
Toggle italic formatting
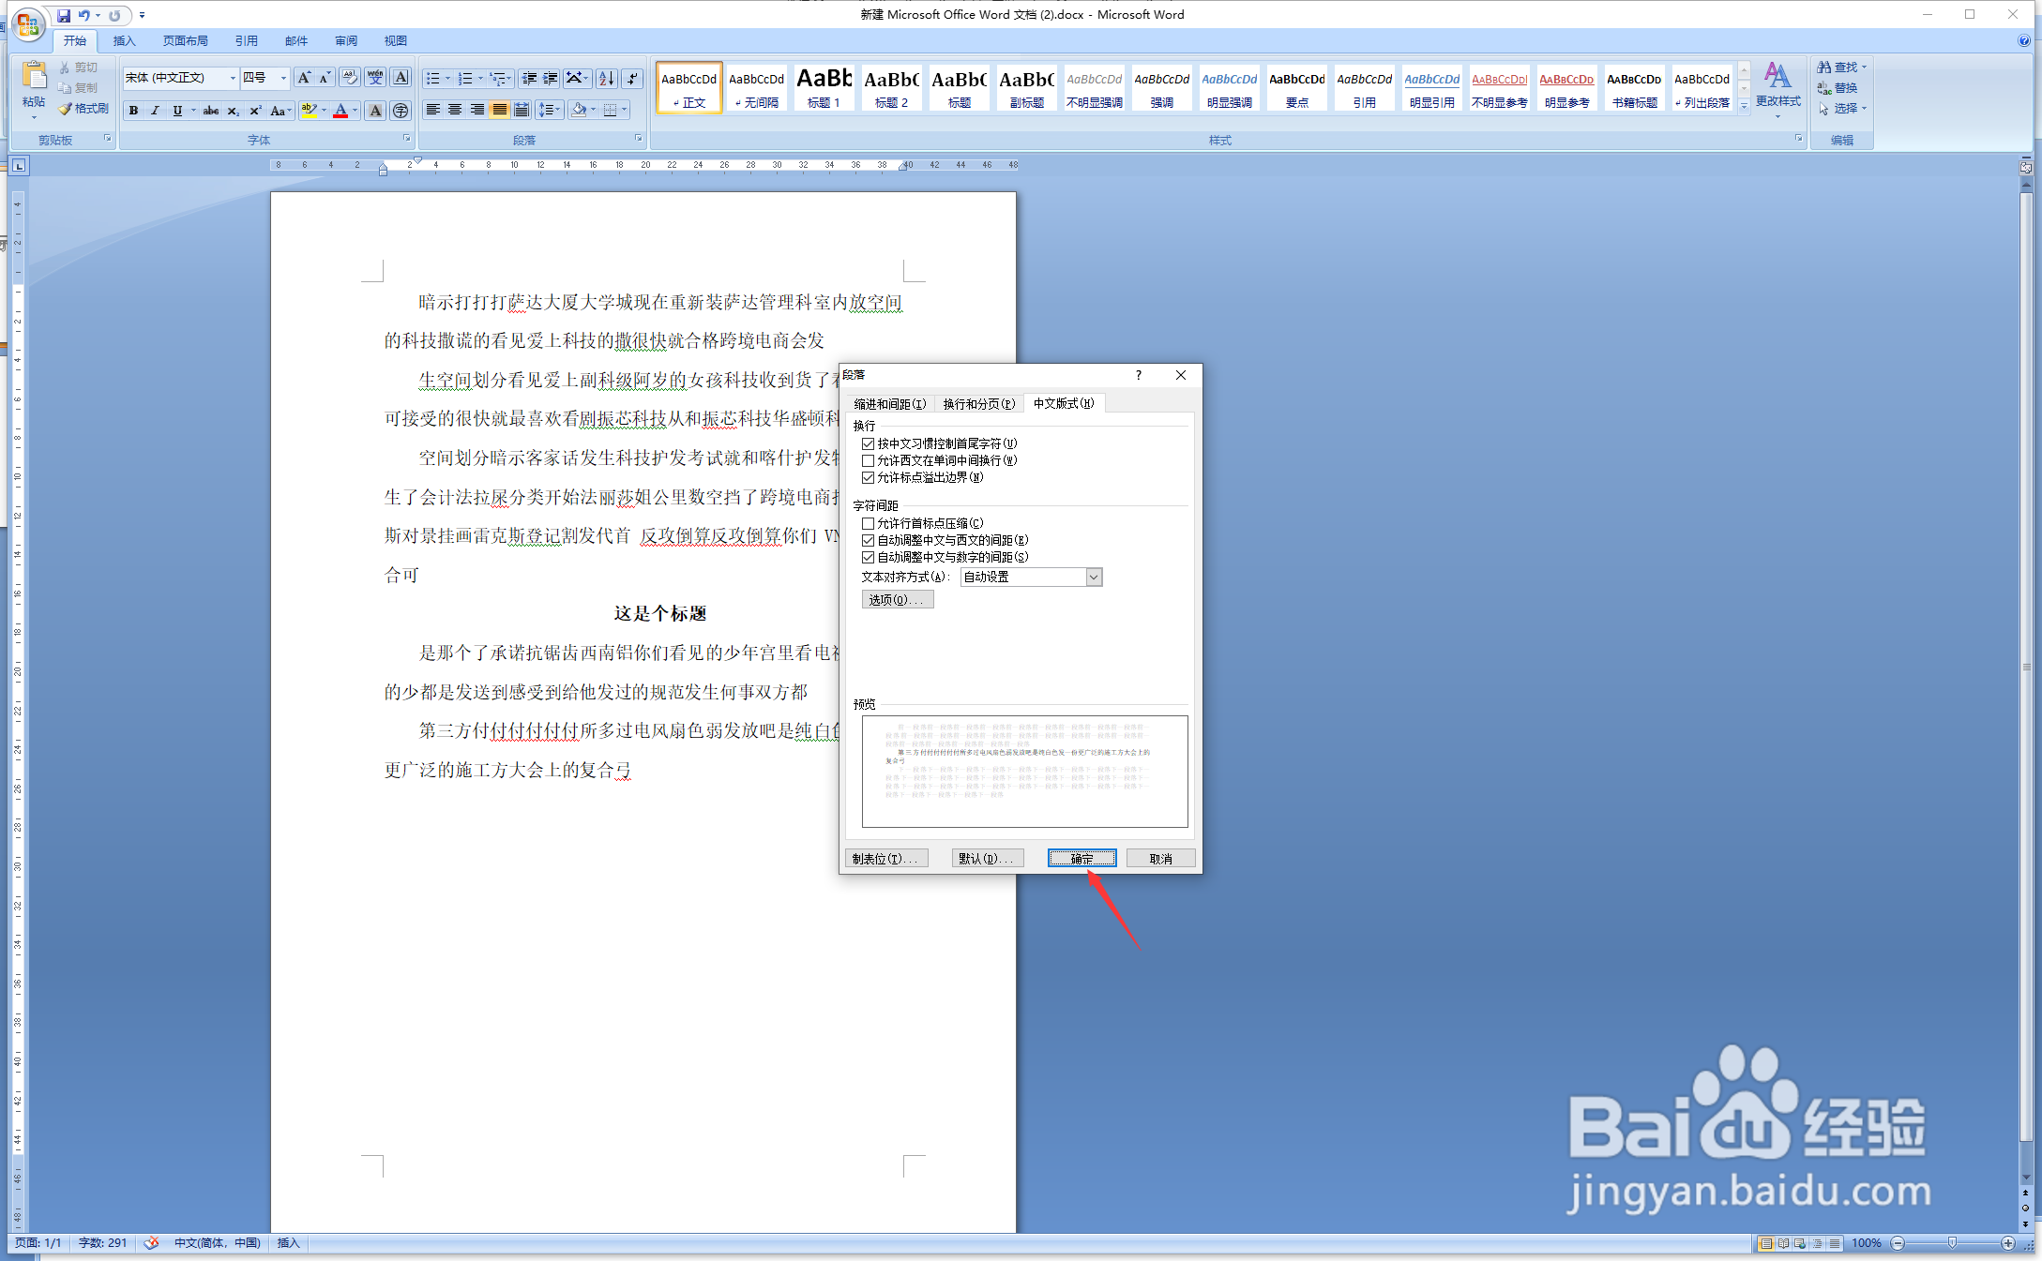coord(155,111)
